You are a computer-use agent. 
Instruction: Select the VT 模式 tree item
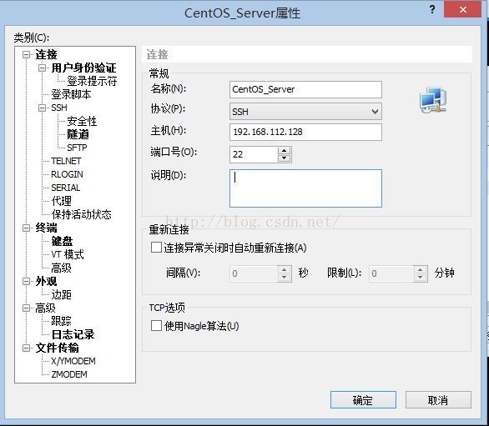(x=68, y=254)
